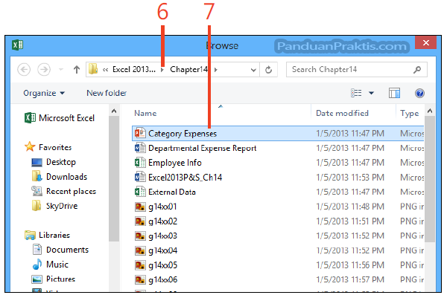Open Recent places under Favorites
Viewport: 444px width, 295px height.
tap(64, 192)
